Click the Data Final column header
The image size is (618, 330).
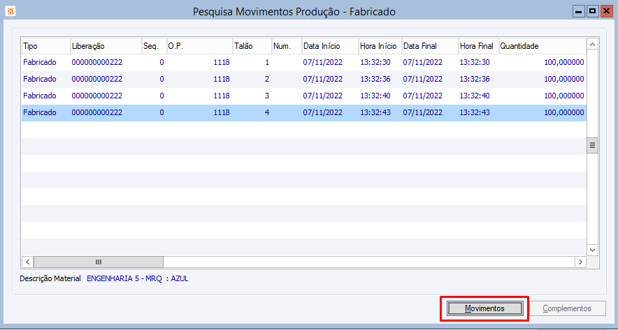(x=430, y=46)
